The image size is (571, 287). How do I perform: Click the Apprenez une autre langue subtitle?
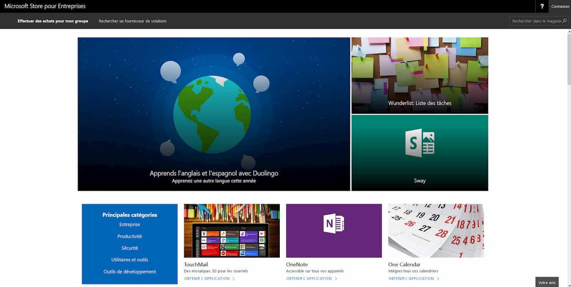(214, 181)
